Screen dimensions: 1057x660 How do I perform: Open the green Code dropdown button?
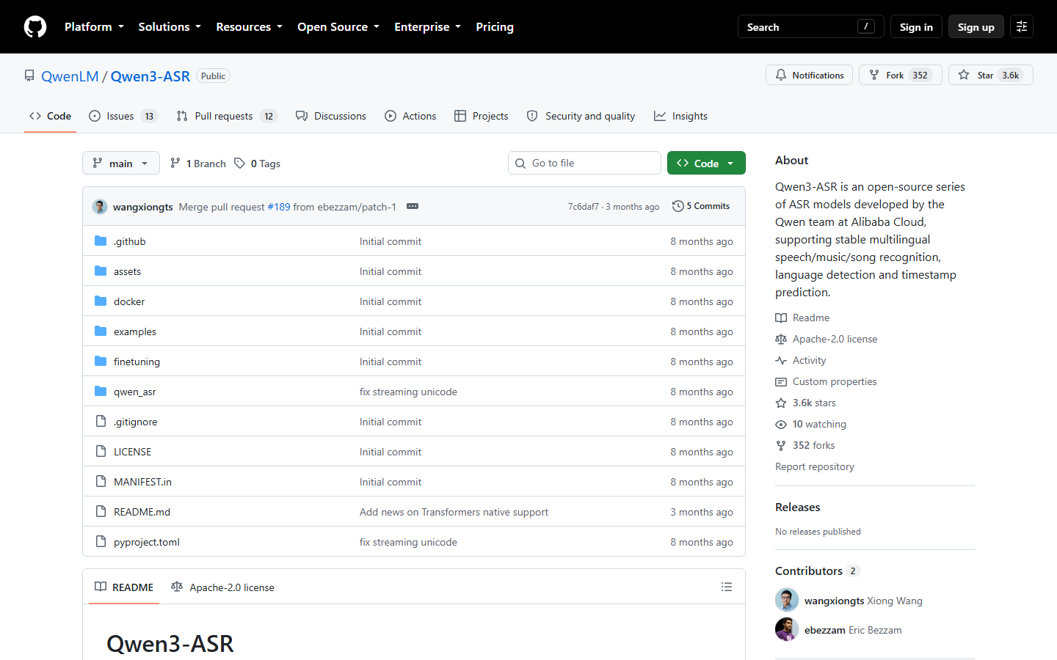click(706, 164)
